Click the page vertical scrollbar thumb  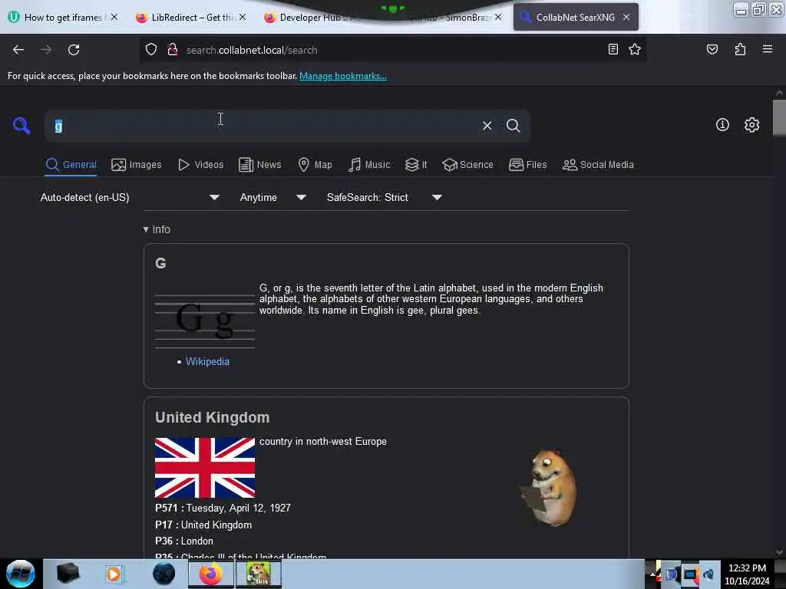[x=779, y=117]
